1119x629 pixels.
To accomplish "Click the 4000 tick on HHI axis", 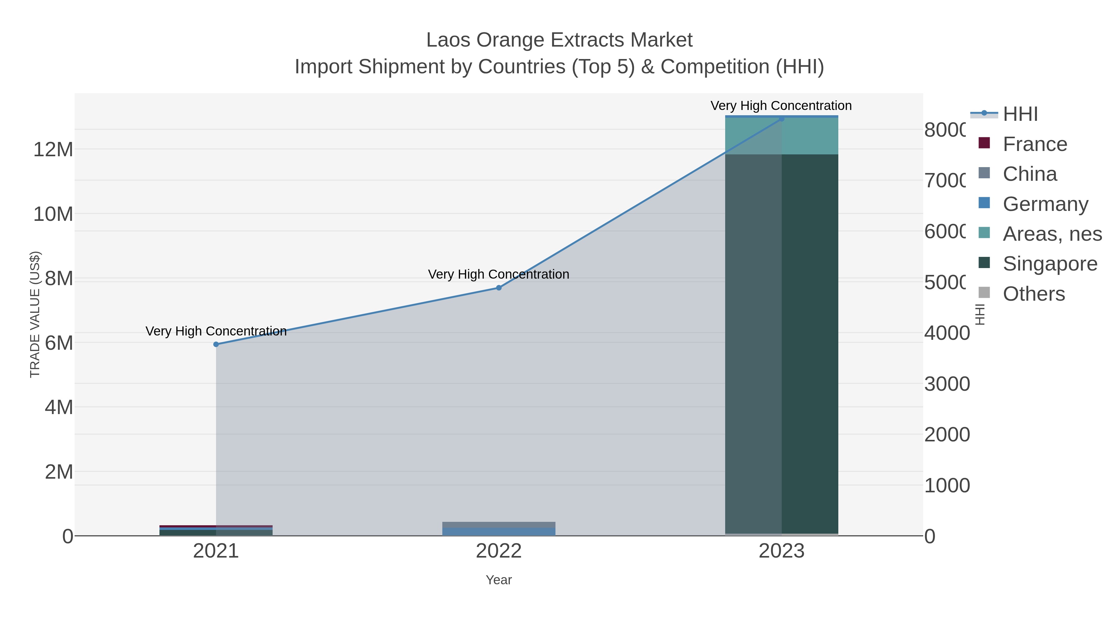I will click(947, 333).
